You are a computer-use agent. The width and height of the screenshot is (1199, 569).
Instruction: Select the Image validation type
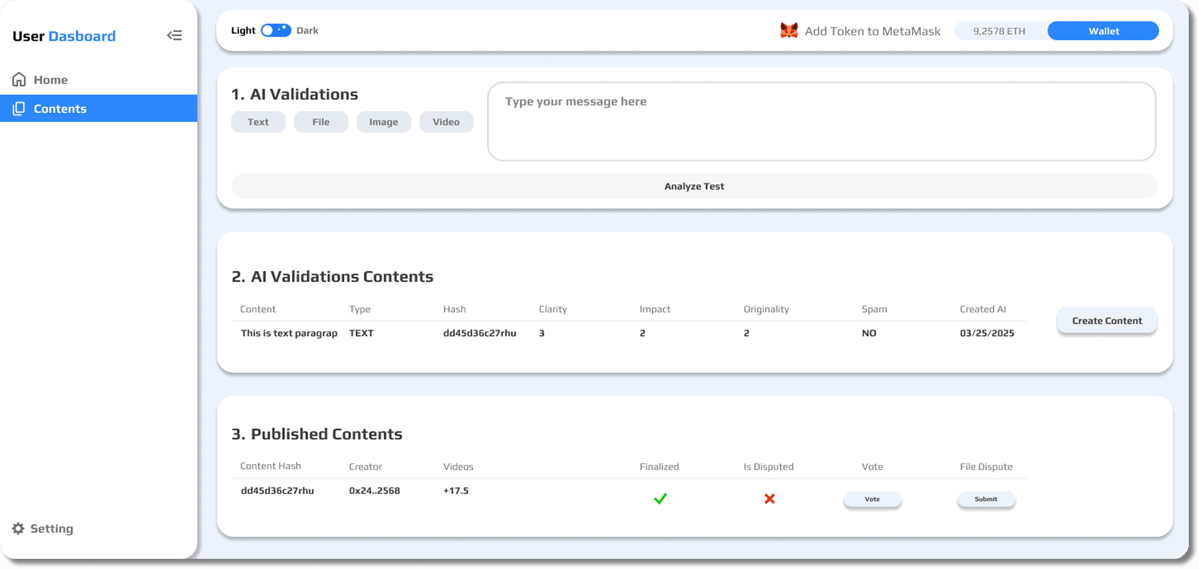point(383,122)
